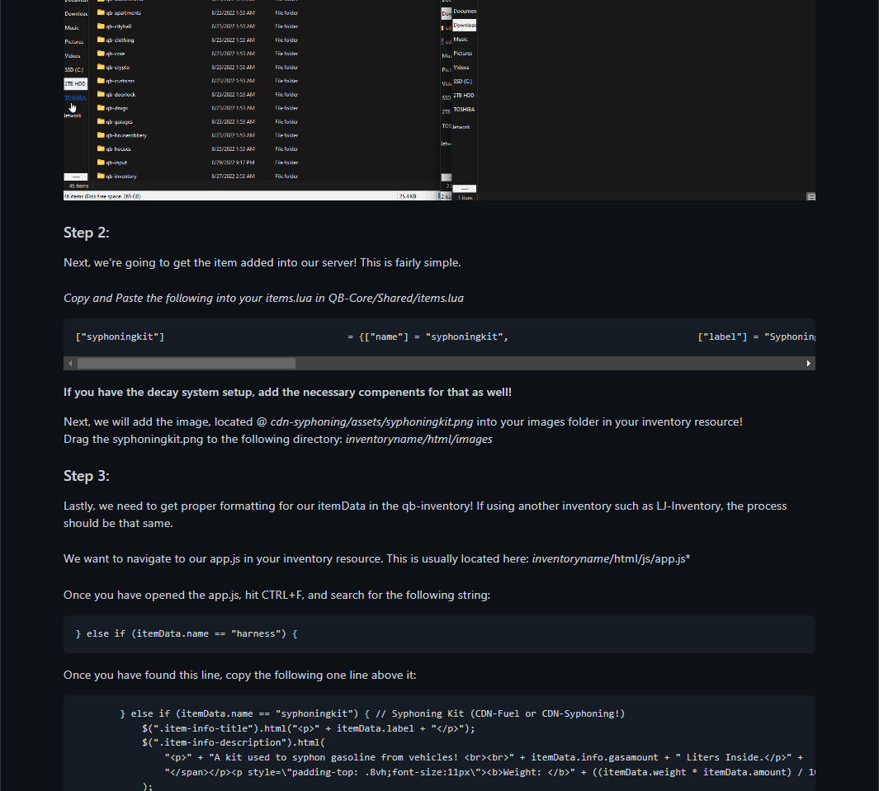
Task: Select the TOSHIBA drive link
Action: click(75, 97)
